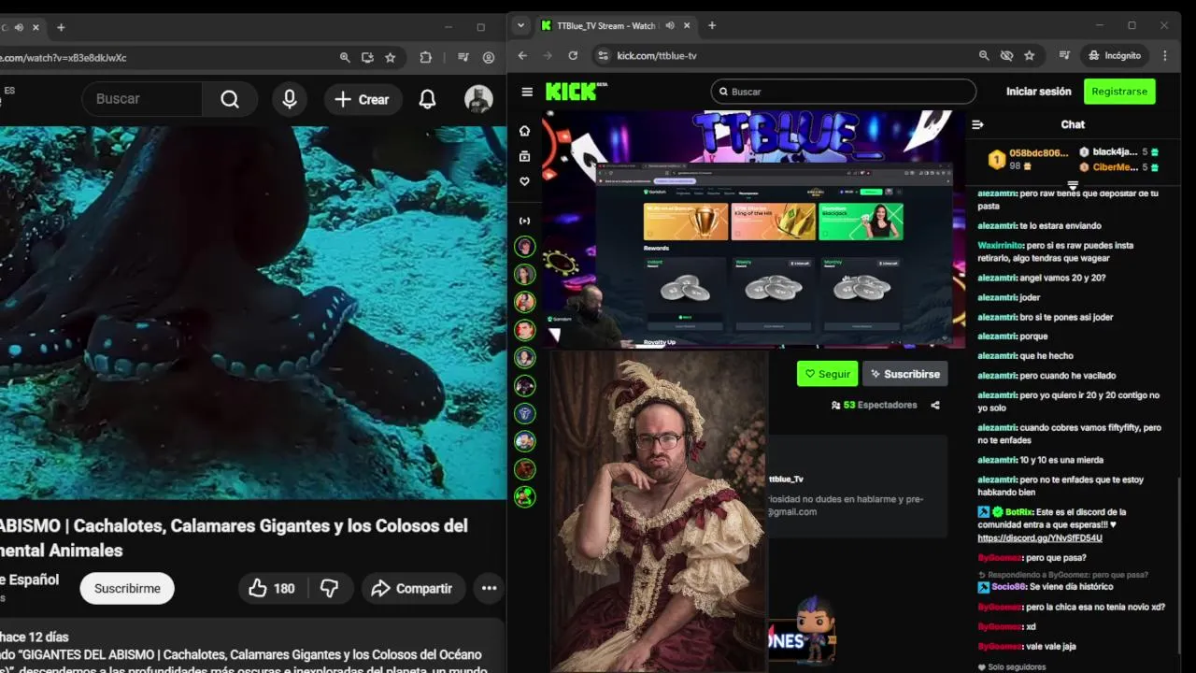Open zoom icon in YouTube address bar
This screenshot has width=1196, height=673.
(x=345, y=57)
